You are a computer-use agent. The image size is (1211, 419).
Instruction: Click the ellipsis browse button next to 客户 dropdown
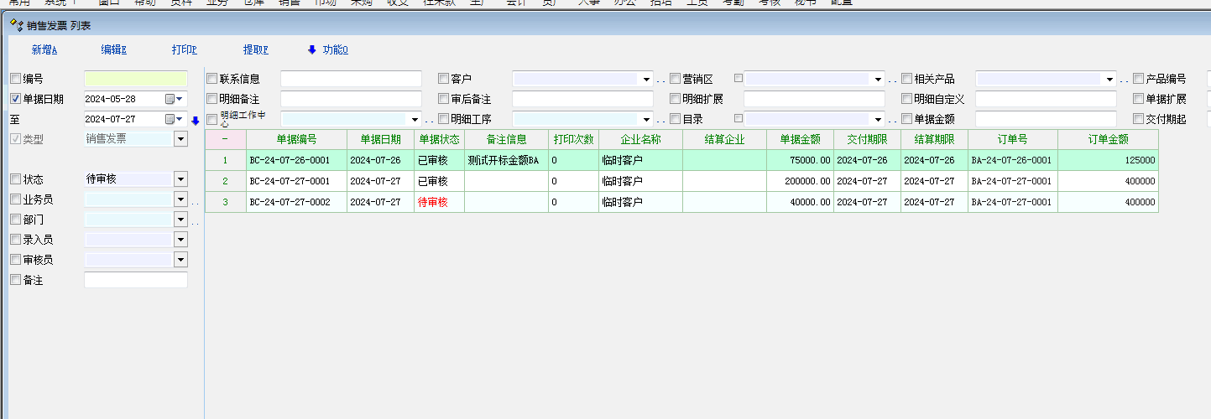[x=660, y=80]
